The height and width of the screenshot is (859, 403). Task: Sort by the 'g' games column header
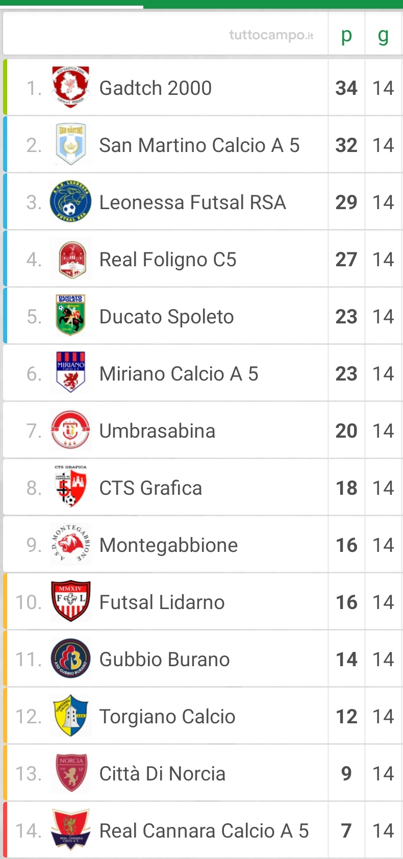[383, 35]
